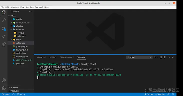This screenshot has width=183, height=96.
Task: Click the EXPLORER panel title
Action: tap(15, 11)
